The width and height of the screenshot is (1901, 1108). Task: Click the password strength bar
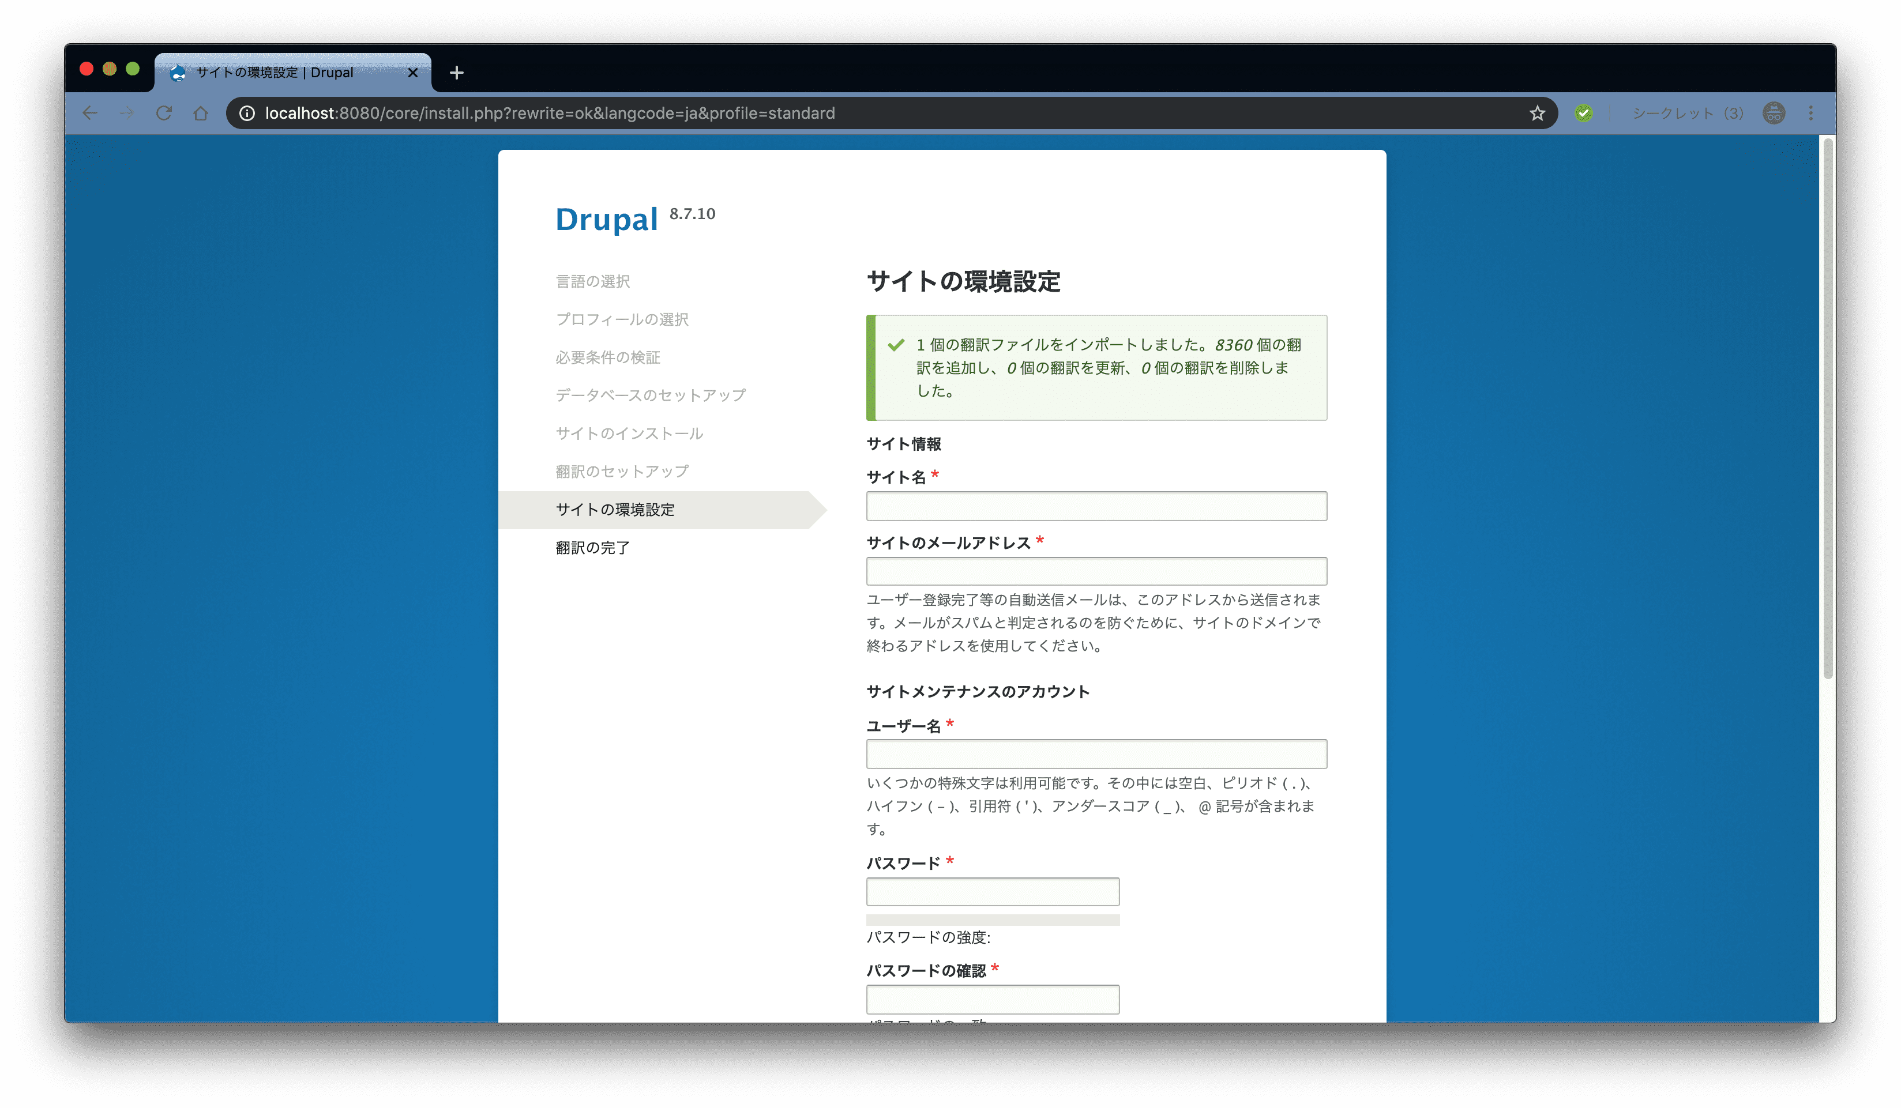click(992, 919)
